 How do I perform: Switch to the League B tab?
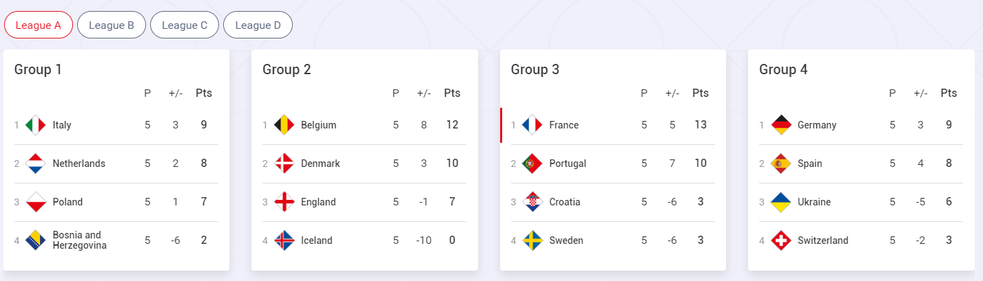point(112,25)
